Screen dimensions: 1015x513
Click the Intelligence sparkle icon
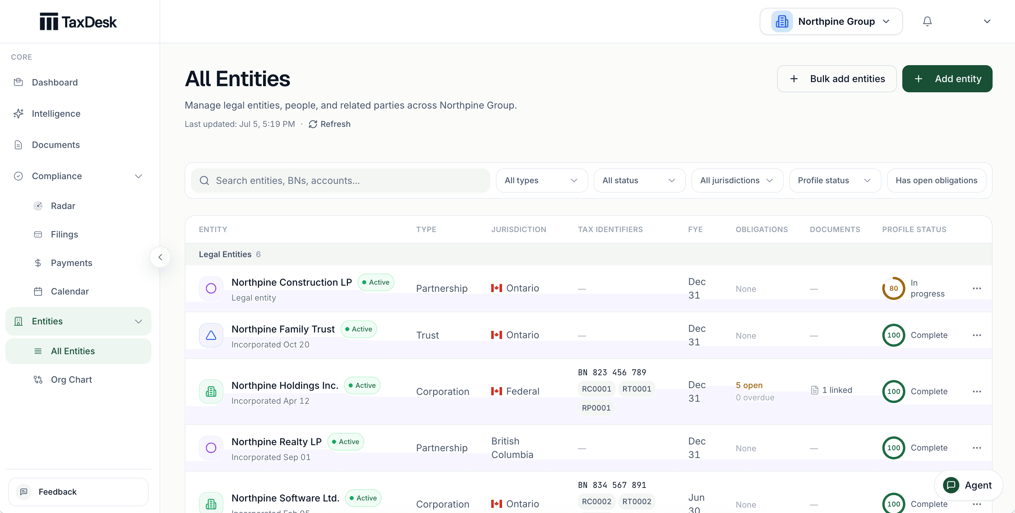(x=18, y=113)
